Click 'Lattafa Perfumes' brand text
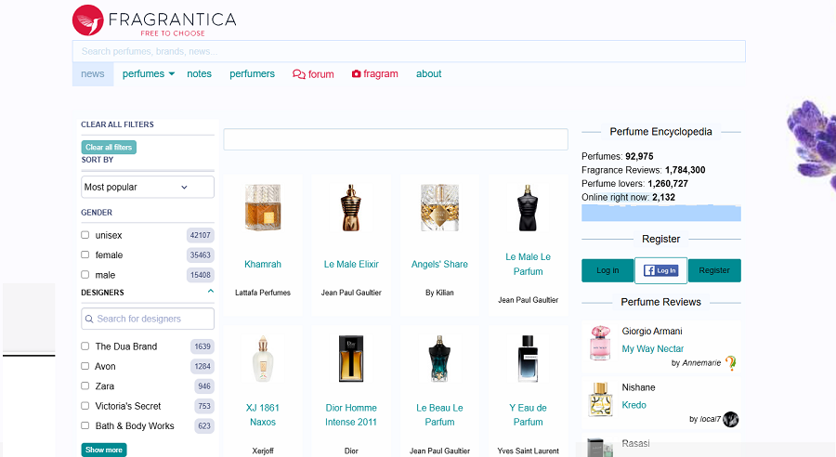 263,293
